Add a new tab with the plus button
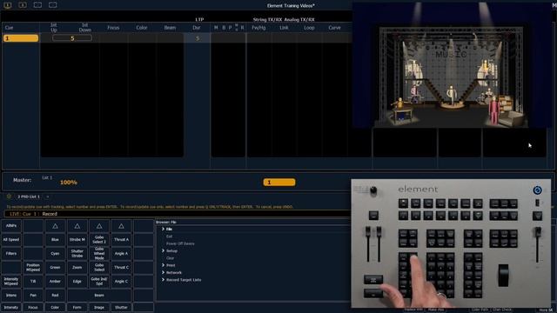The height and width of the screenshot is (313, 557). [48, 196]
